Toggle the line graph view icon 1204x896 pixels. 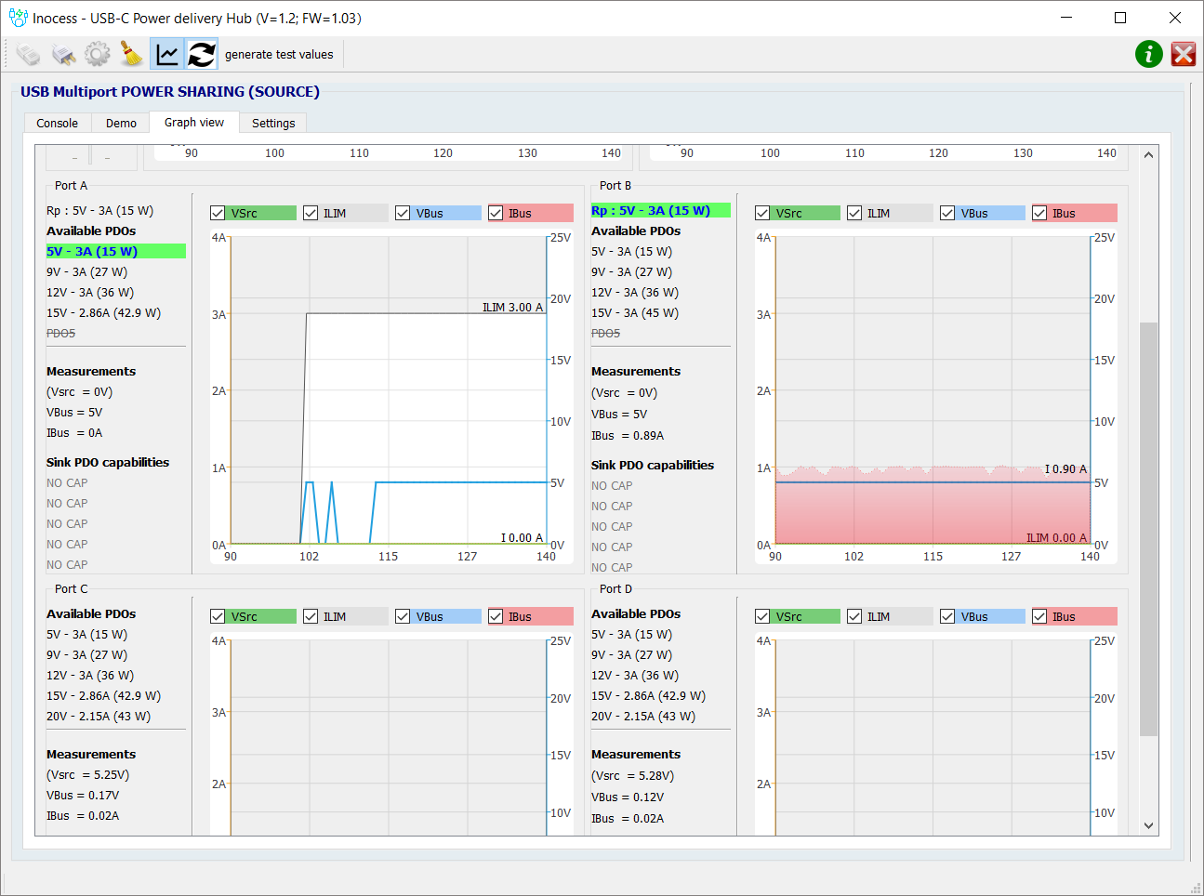(167, 55)
